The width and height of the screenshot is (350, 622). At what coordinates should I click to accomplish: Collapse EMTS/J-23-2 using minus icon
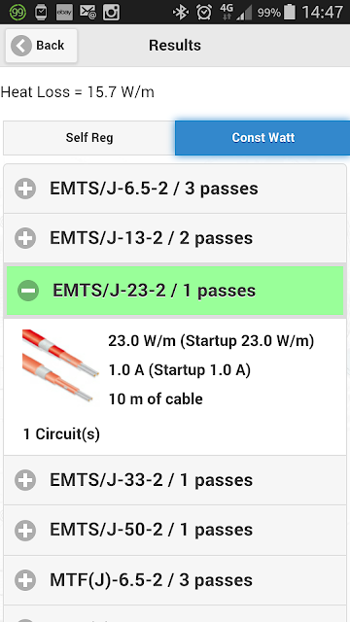[28, 291]
